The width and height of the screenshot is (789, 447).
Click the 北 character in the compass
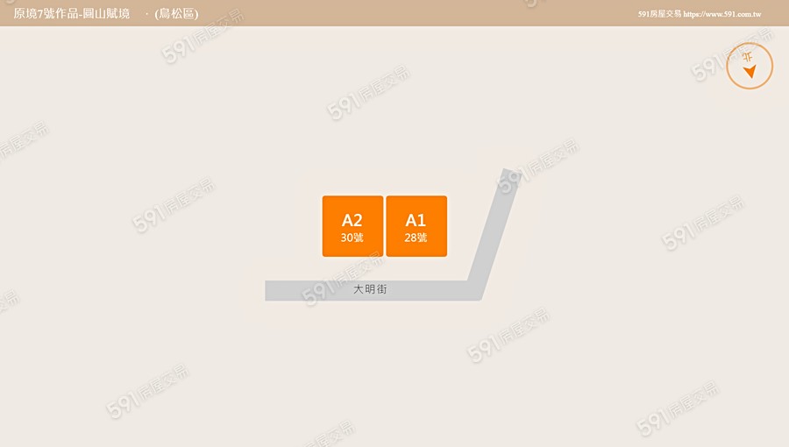point(748,56)
